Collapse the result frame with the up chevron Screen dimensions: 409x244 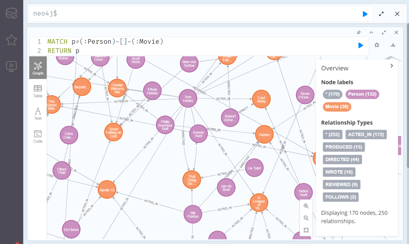click(x=371, y=33)
